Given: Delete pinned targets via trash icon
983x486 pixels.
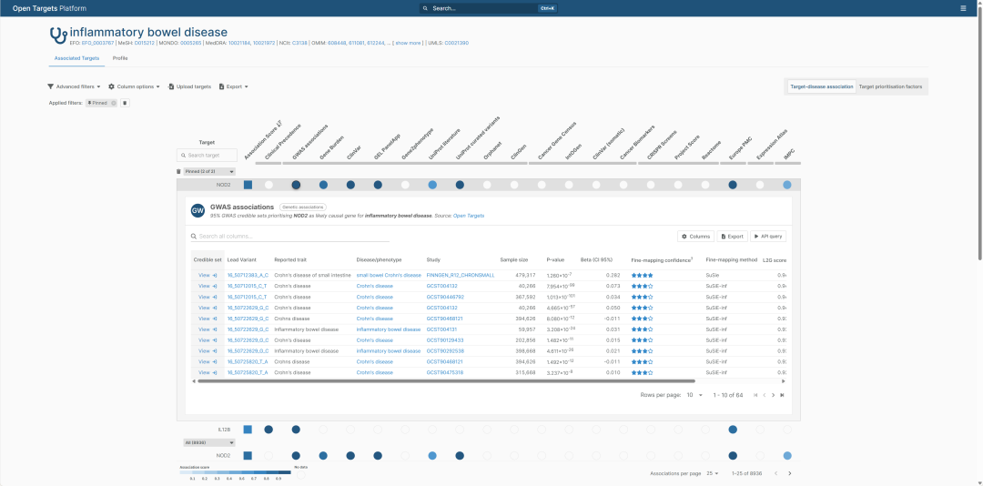Looking at the screenshot, I should click(x=178, y=171).
